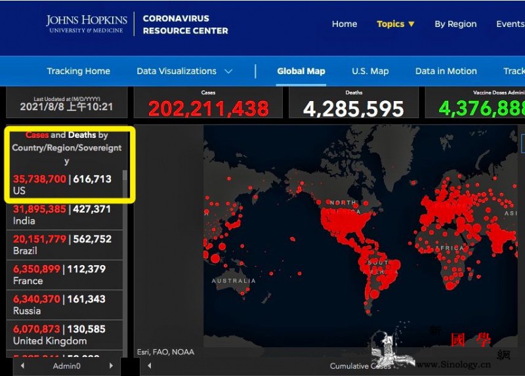Click the Cumulative Cases map tab label
Screen dimensions: 525x376
(x=360, y=366)
